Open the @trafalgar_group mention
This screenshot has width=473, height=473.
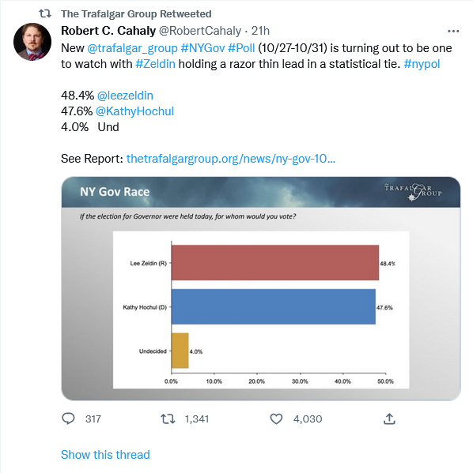132,48
